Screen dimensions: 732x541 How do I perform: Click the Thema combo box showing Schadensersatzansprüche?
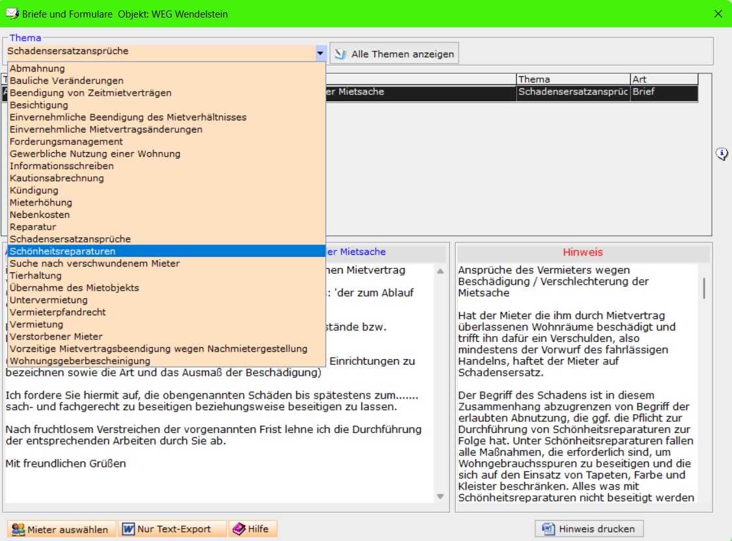167,53
